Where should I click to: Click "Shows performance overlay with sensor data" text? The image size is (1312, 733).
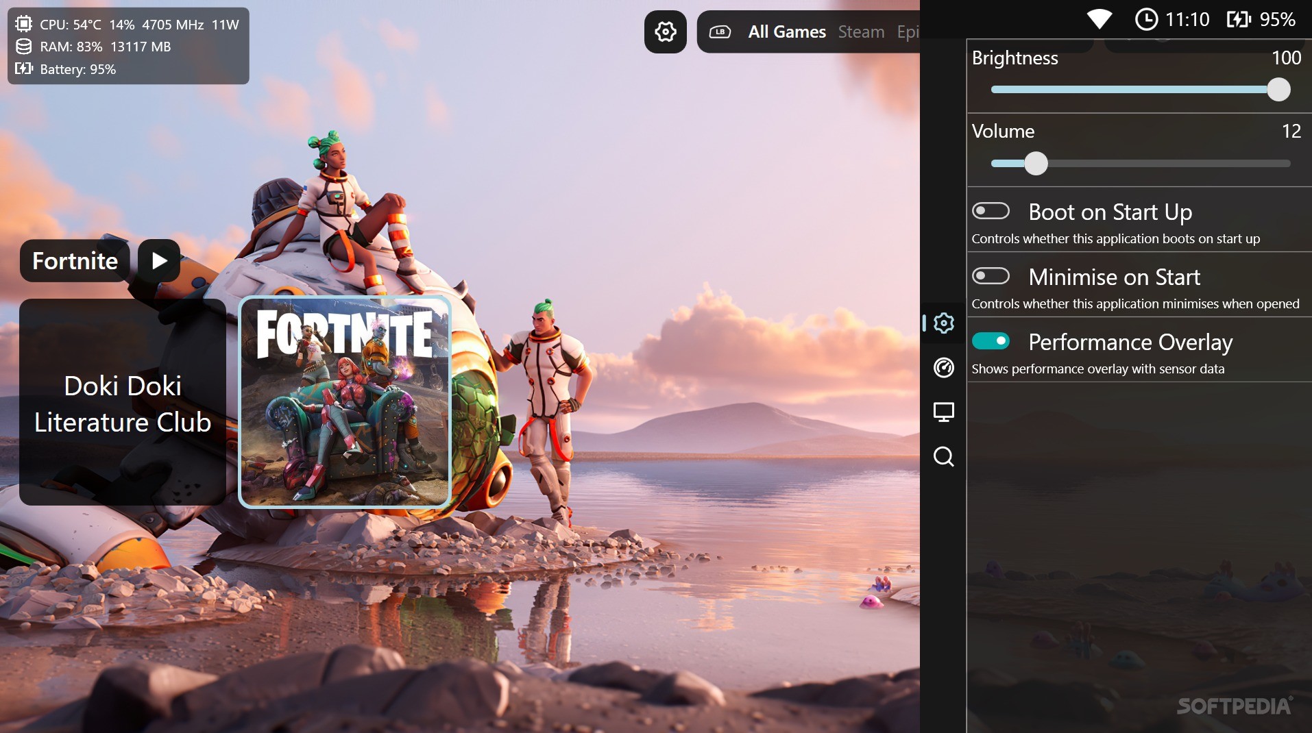coord(1097,369)
